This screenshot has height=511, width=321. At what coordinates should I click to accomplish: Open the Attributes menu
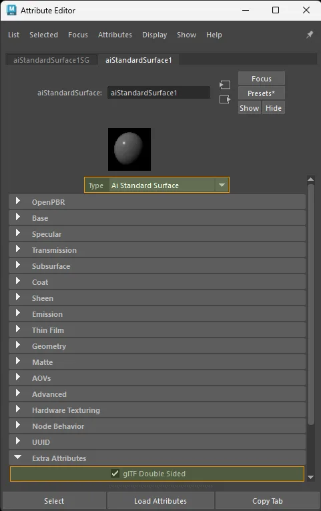point(115,35)
